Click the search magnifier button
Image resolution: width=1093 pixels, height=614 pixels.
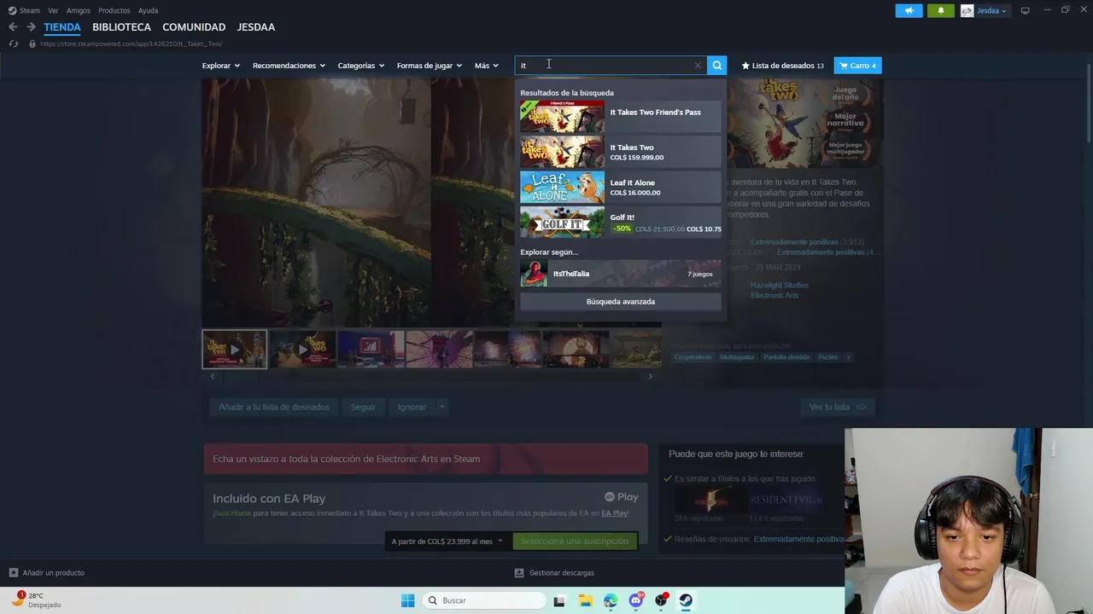(717, 66)
